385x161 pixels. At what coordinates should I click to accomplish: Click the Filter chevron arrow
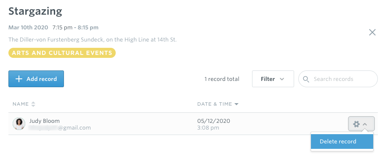coord(282,79)
